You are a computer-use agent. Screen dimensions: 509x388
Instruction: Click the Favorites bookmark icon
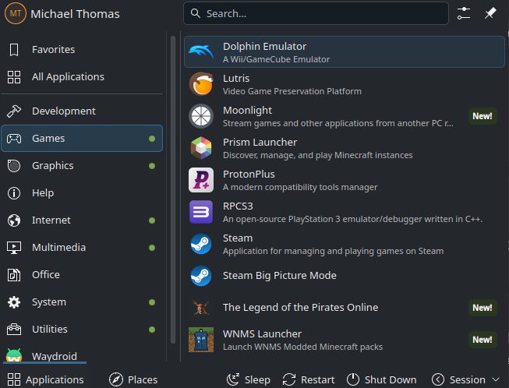pyautogui.click(x=14, y=50)
